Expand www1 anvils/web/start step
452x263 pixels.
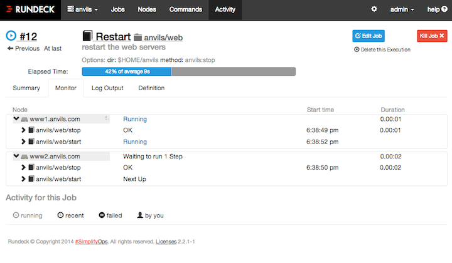click(x=23, y=142)
